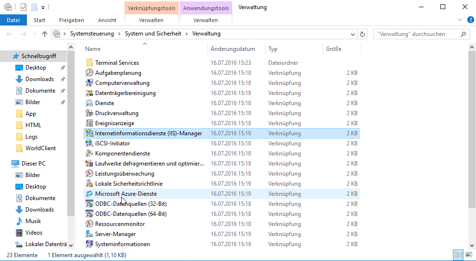Select the Ressourcenmonitor icon
This screenshot has width=476, height=261.
[89, 224]
